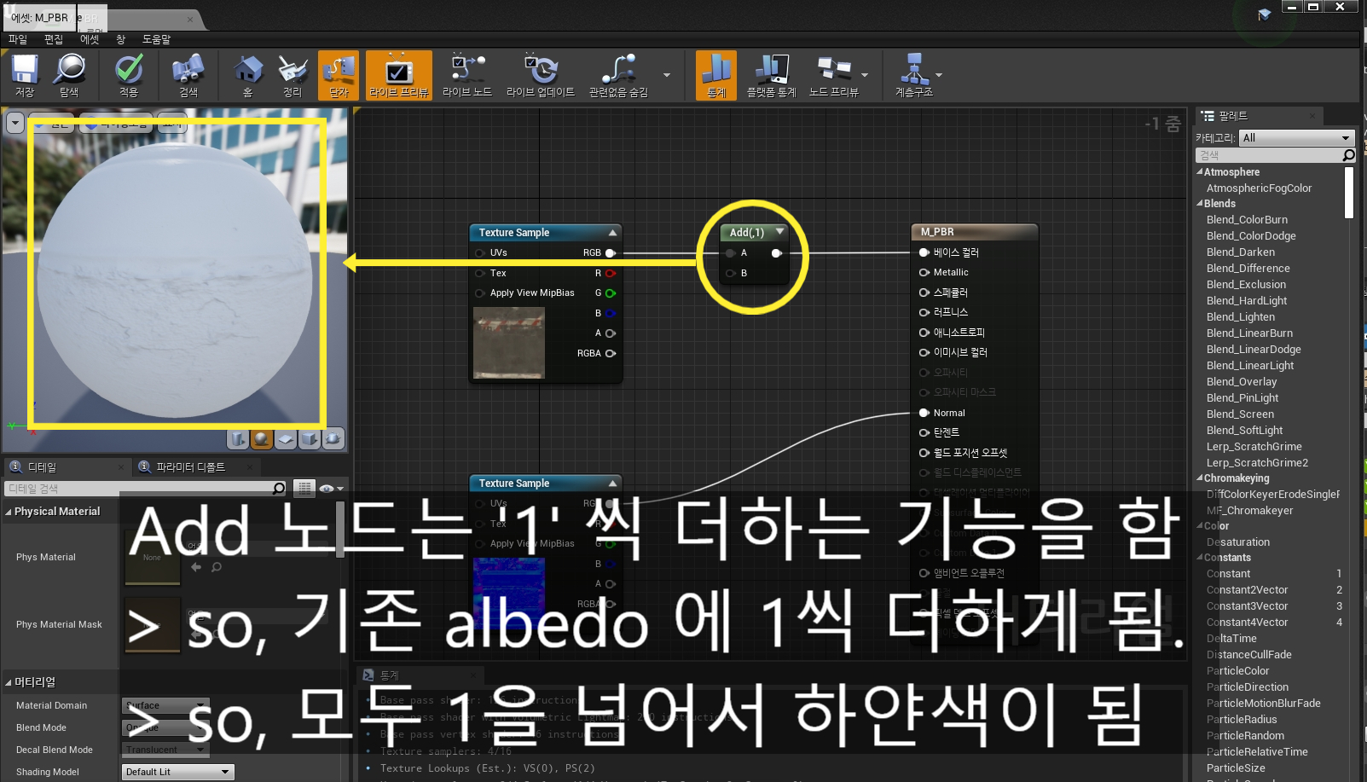Open the Shading Model Default Lit dropdown
Viewport: 1367px width, 782px height.
coord(178,772)
